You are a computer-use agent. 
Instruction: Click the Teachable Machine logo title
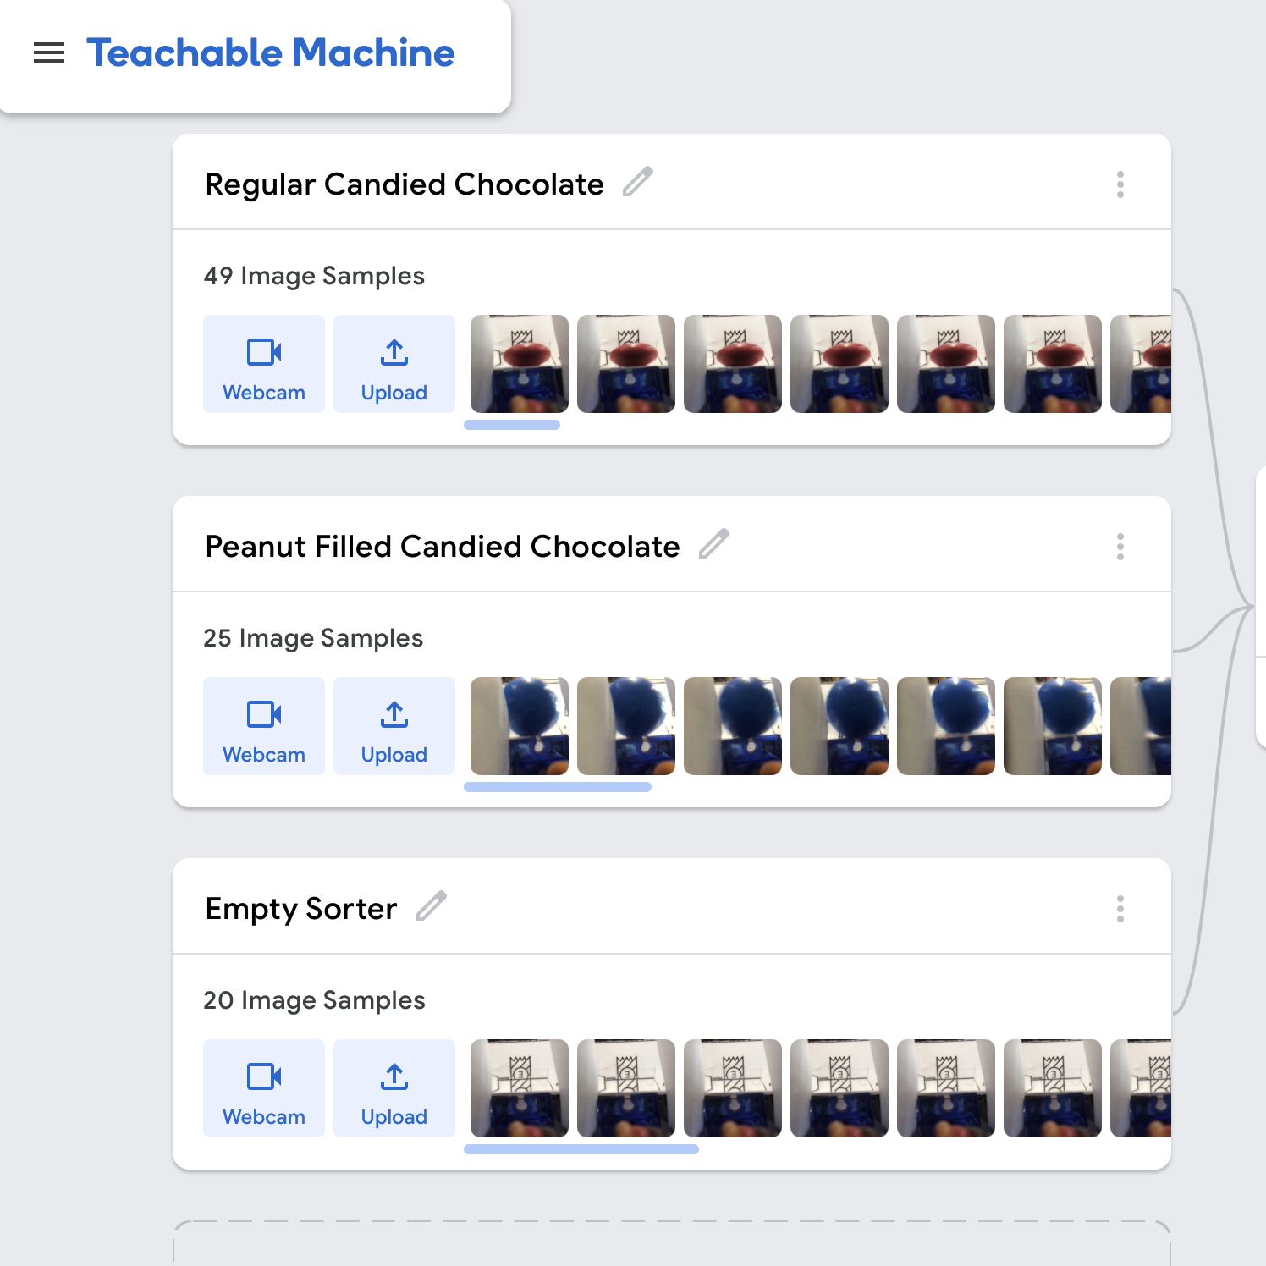271,52
